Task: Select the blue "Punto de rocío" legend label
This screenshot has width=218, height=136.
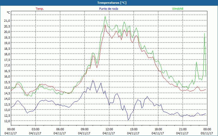Action: pyautogui.click(x=108, y=9)
